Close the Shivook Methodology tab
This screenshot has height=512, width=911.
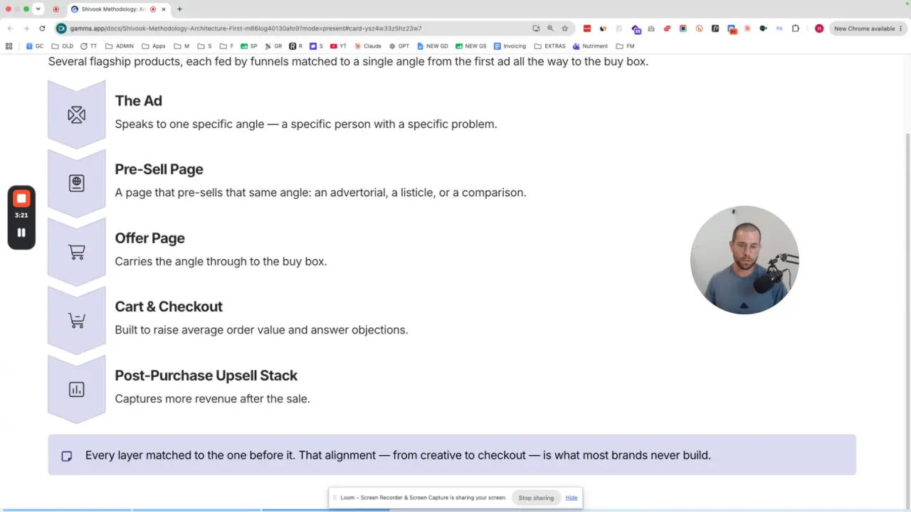[x=164, y=9]
